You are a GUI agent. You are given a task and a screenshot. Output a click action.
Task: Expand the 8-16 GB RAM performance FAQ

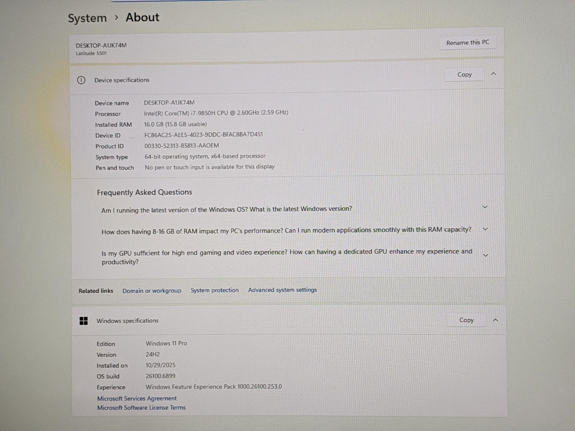[x=485, y=229]
